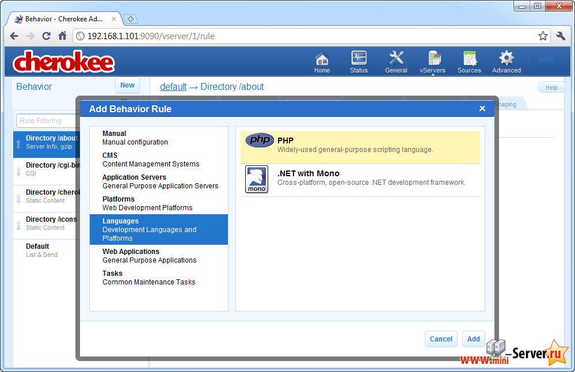
Task: Open the Home section icon
Action: click(x=322, y=58)
